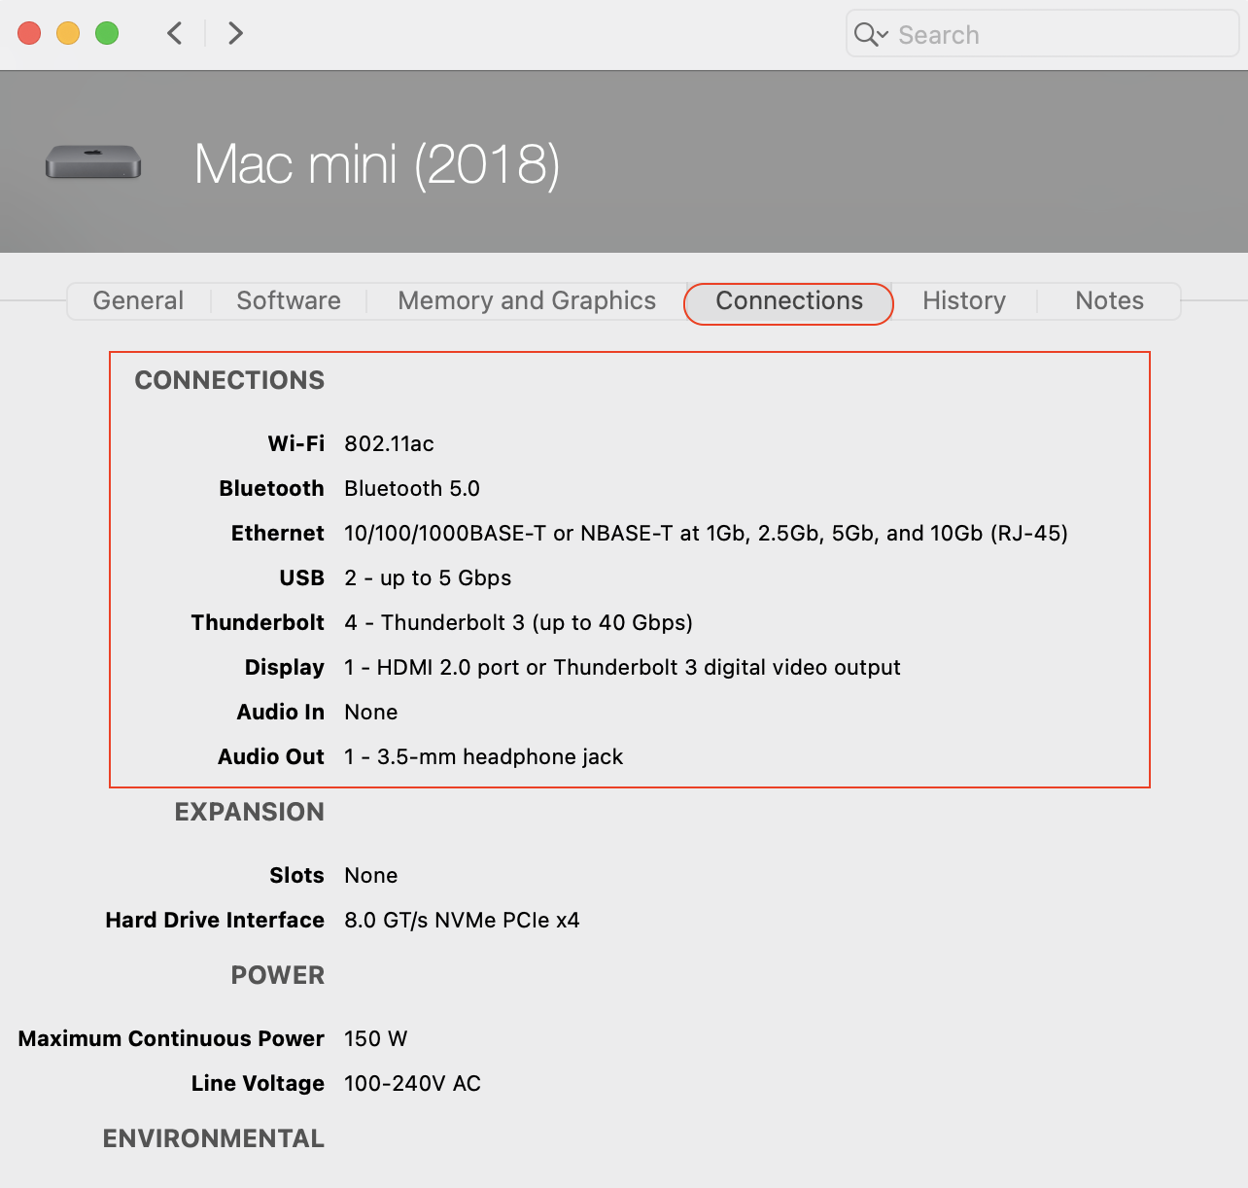Click the "2 - up to 5 Gbps" value

[x=428, y=577]
